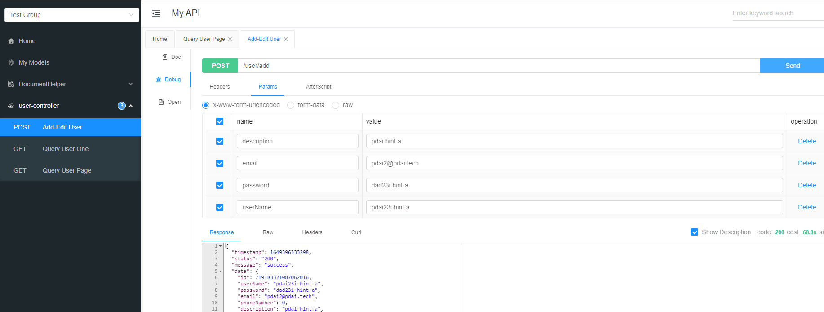Viewport: 824px width, 312px height.
Task: Expand the DocumentHelper menu chevron
Action: (131, 84)
